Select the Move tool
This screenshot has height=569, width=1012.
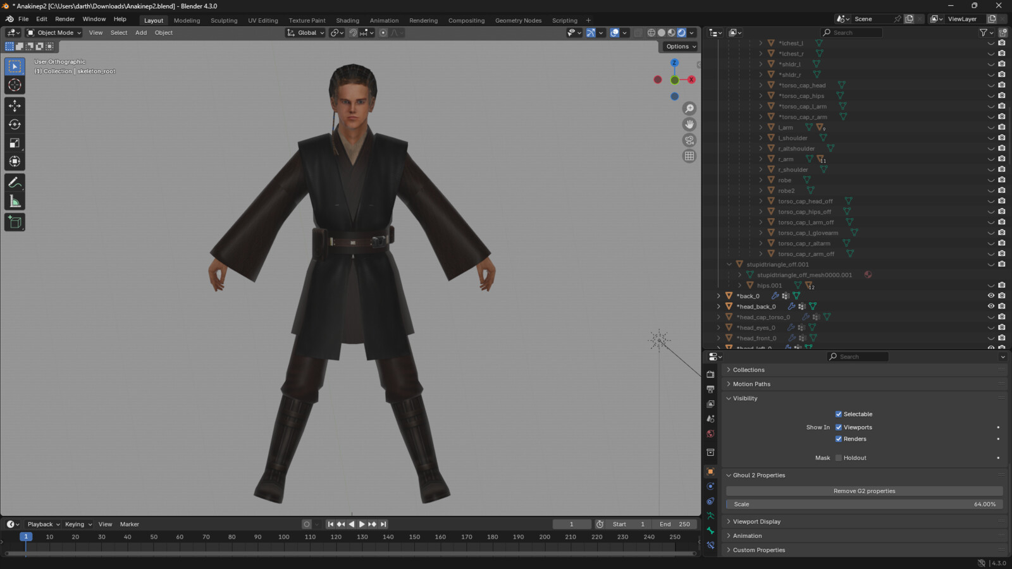tap(15, 106)
